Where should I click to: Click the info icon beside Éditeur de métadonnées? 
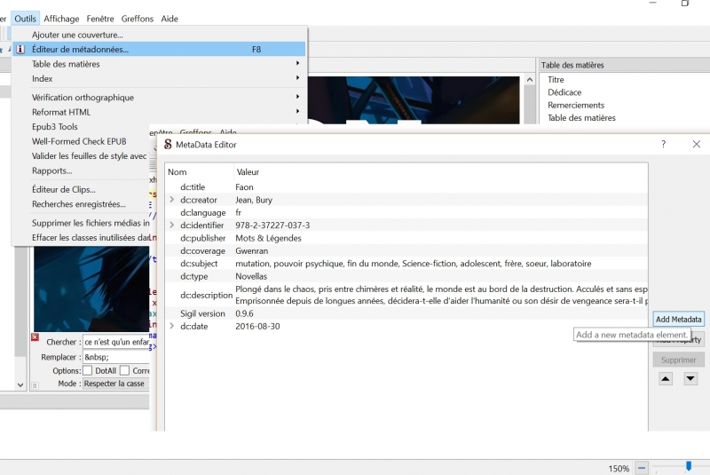pyautogui.click(x=20, y=50)
